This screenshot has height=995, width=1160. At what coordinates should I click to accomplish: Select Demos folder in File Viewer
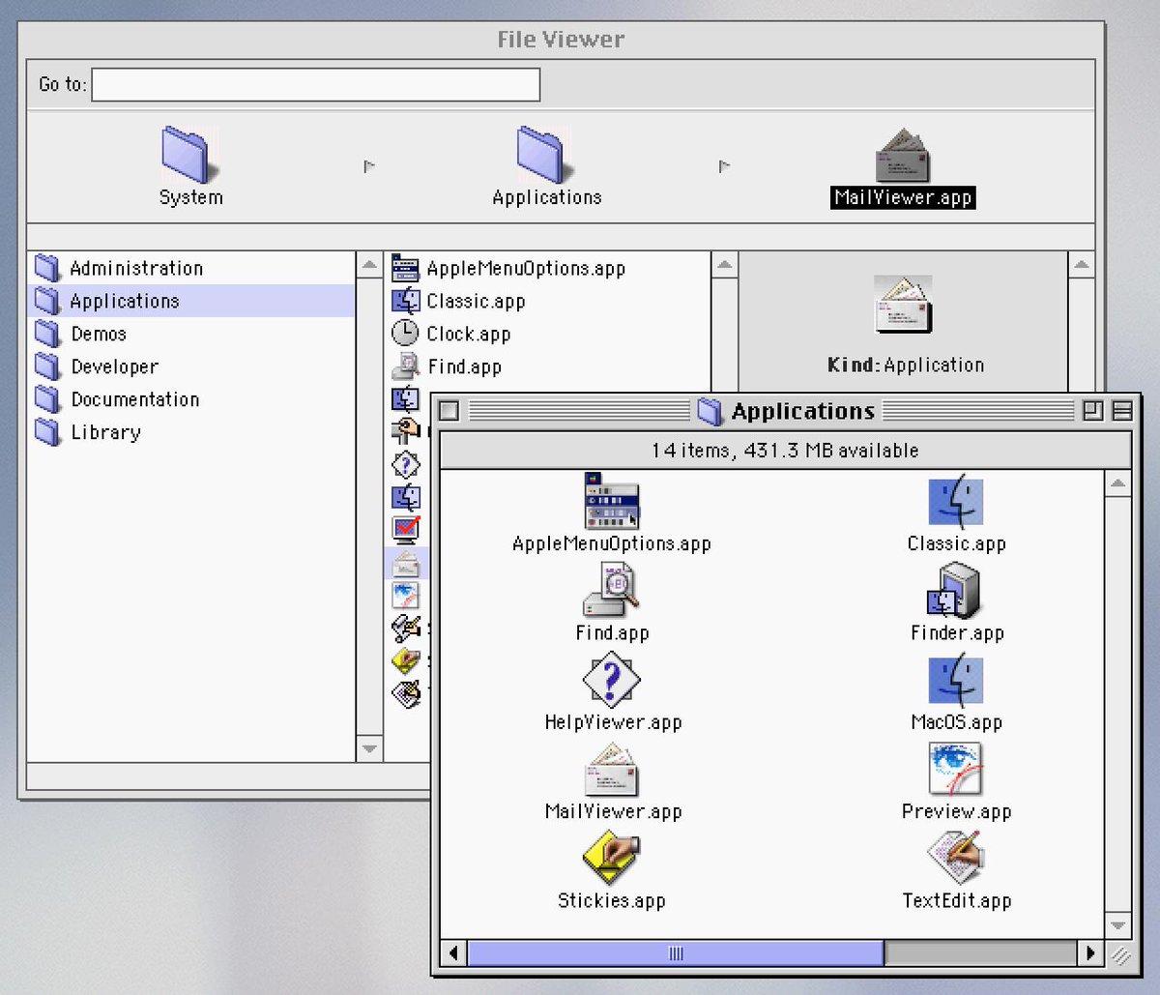191,335
